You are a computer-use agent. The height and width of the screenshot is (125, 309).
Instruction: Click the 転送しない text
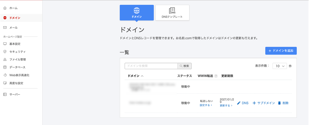(206, 101)
